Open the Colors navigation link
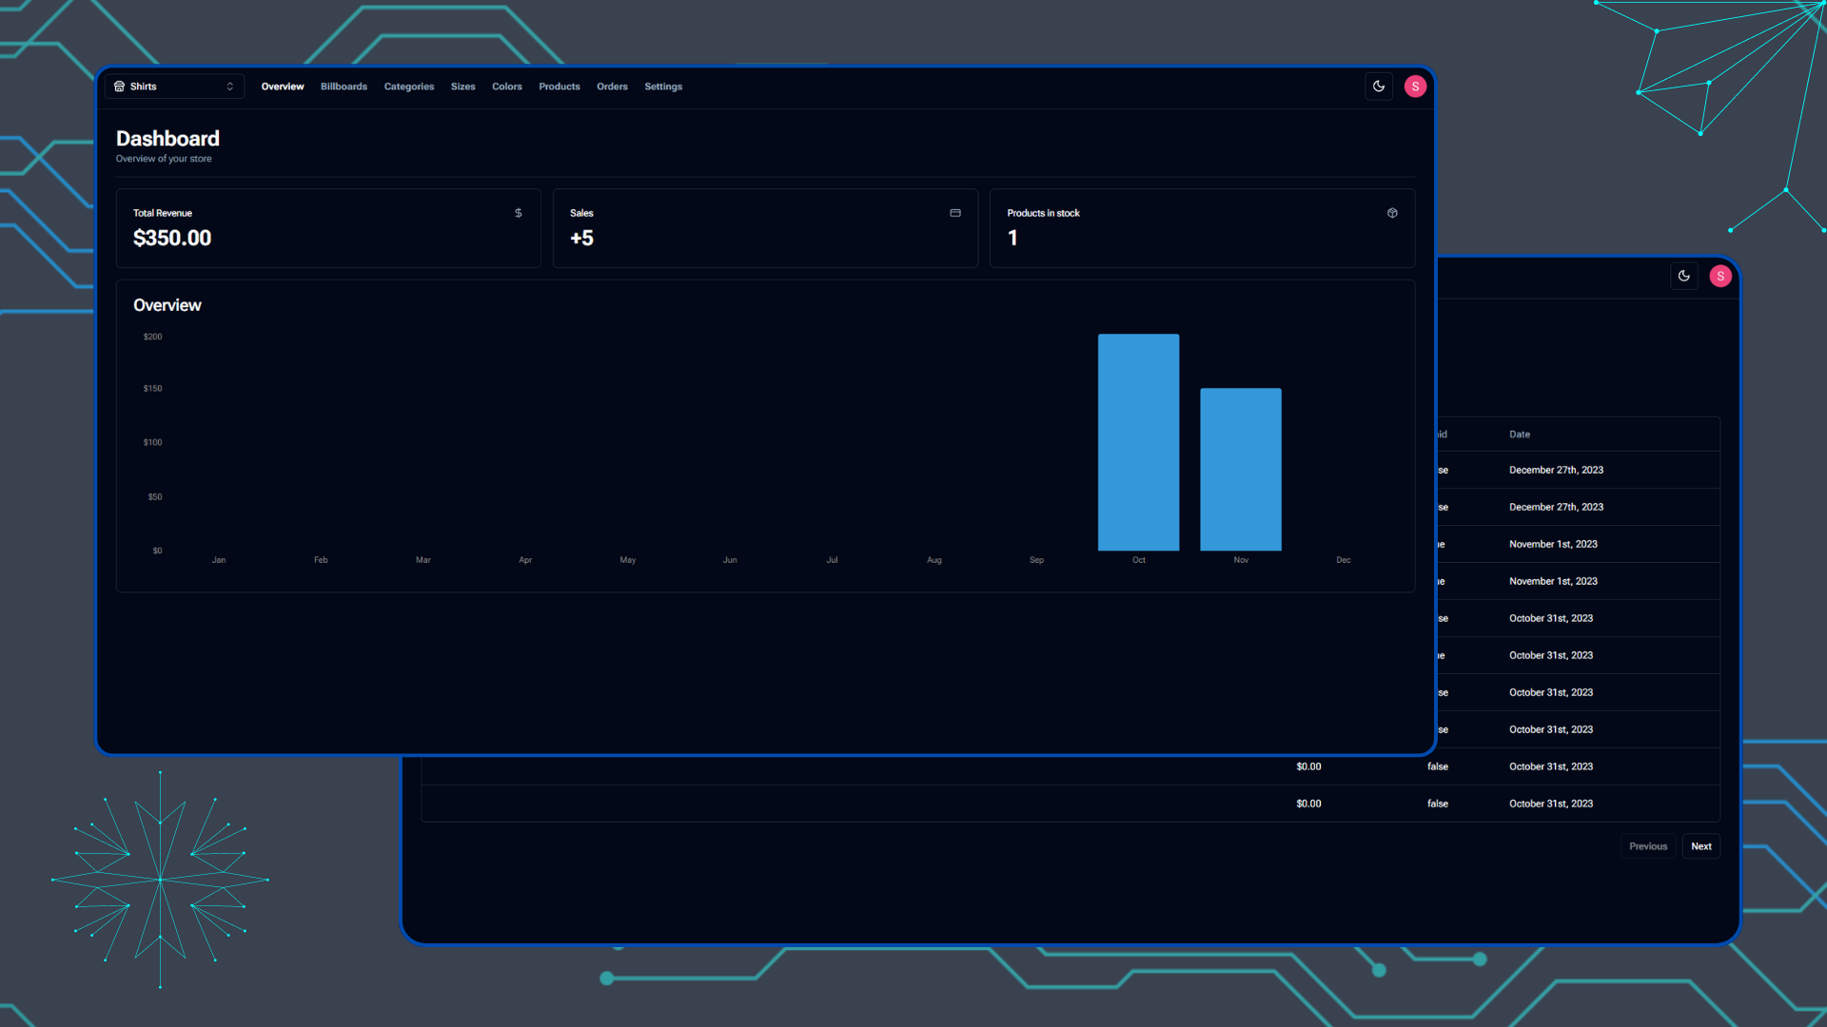The height and width of the screenshot is (1027, 1827). point(506,87)
